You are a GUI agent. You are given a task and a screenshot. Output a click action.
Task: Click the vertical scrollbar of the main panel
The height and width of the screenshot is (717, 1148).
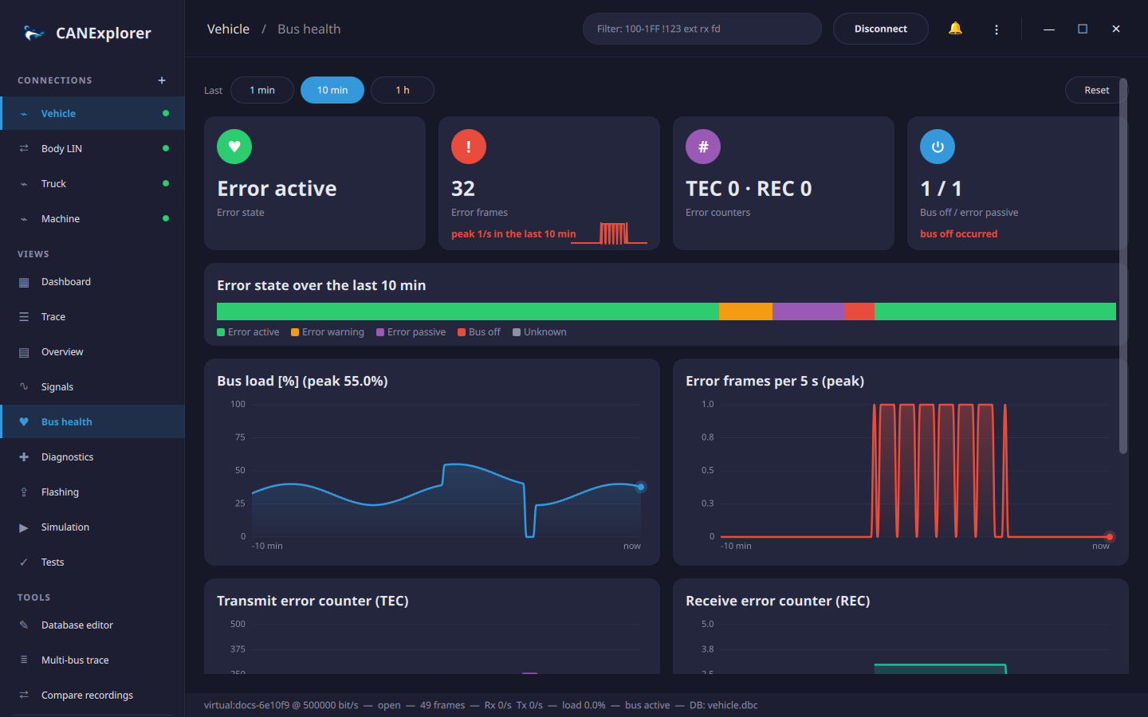pos(1123,266)
